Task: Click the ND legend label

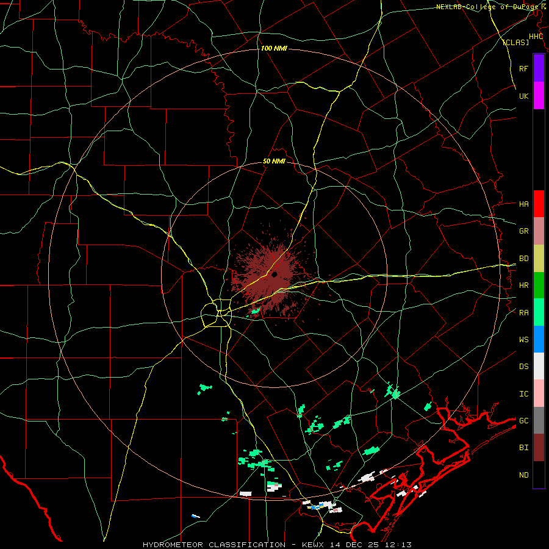Action: pos(523,475)
